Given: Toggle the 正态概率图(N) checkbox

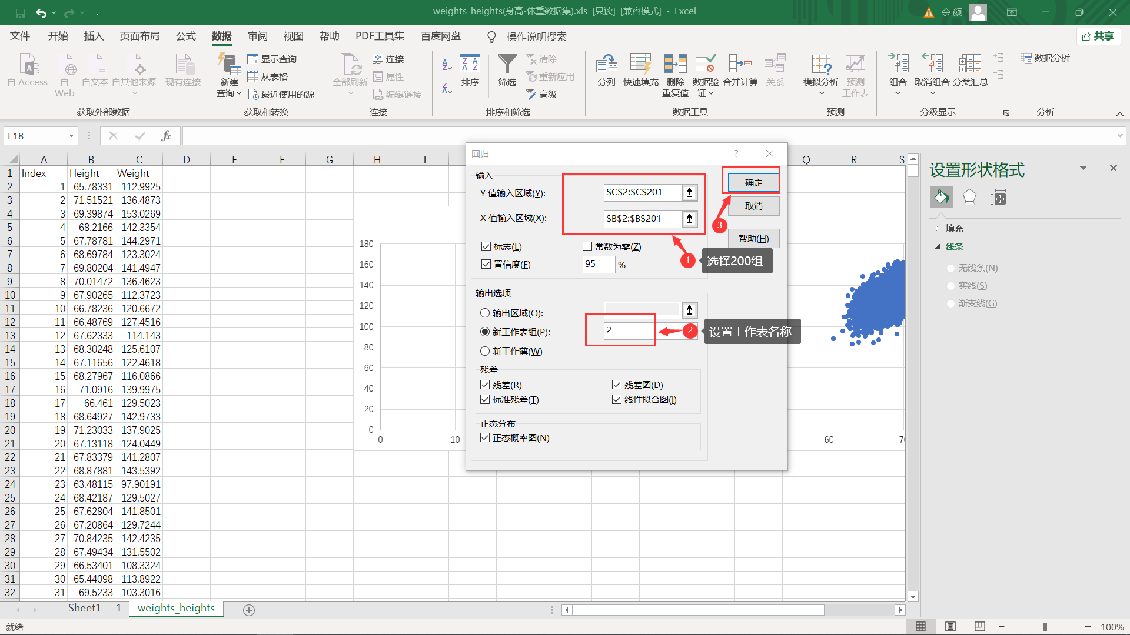Looking at the screenshot, I should pyautogui.click(x=486, y=437).
